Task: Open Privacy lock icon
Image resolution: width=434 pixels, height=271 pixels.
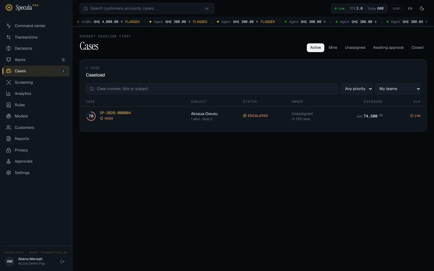Action: click(9, 150)
